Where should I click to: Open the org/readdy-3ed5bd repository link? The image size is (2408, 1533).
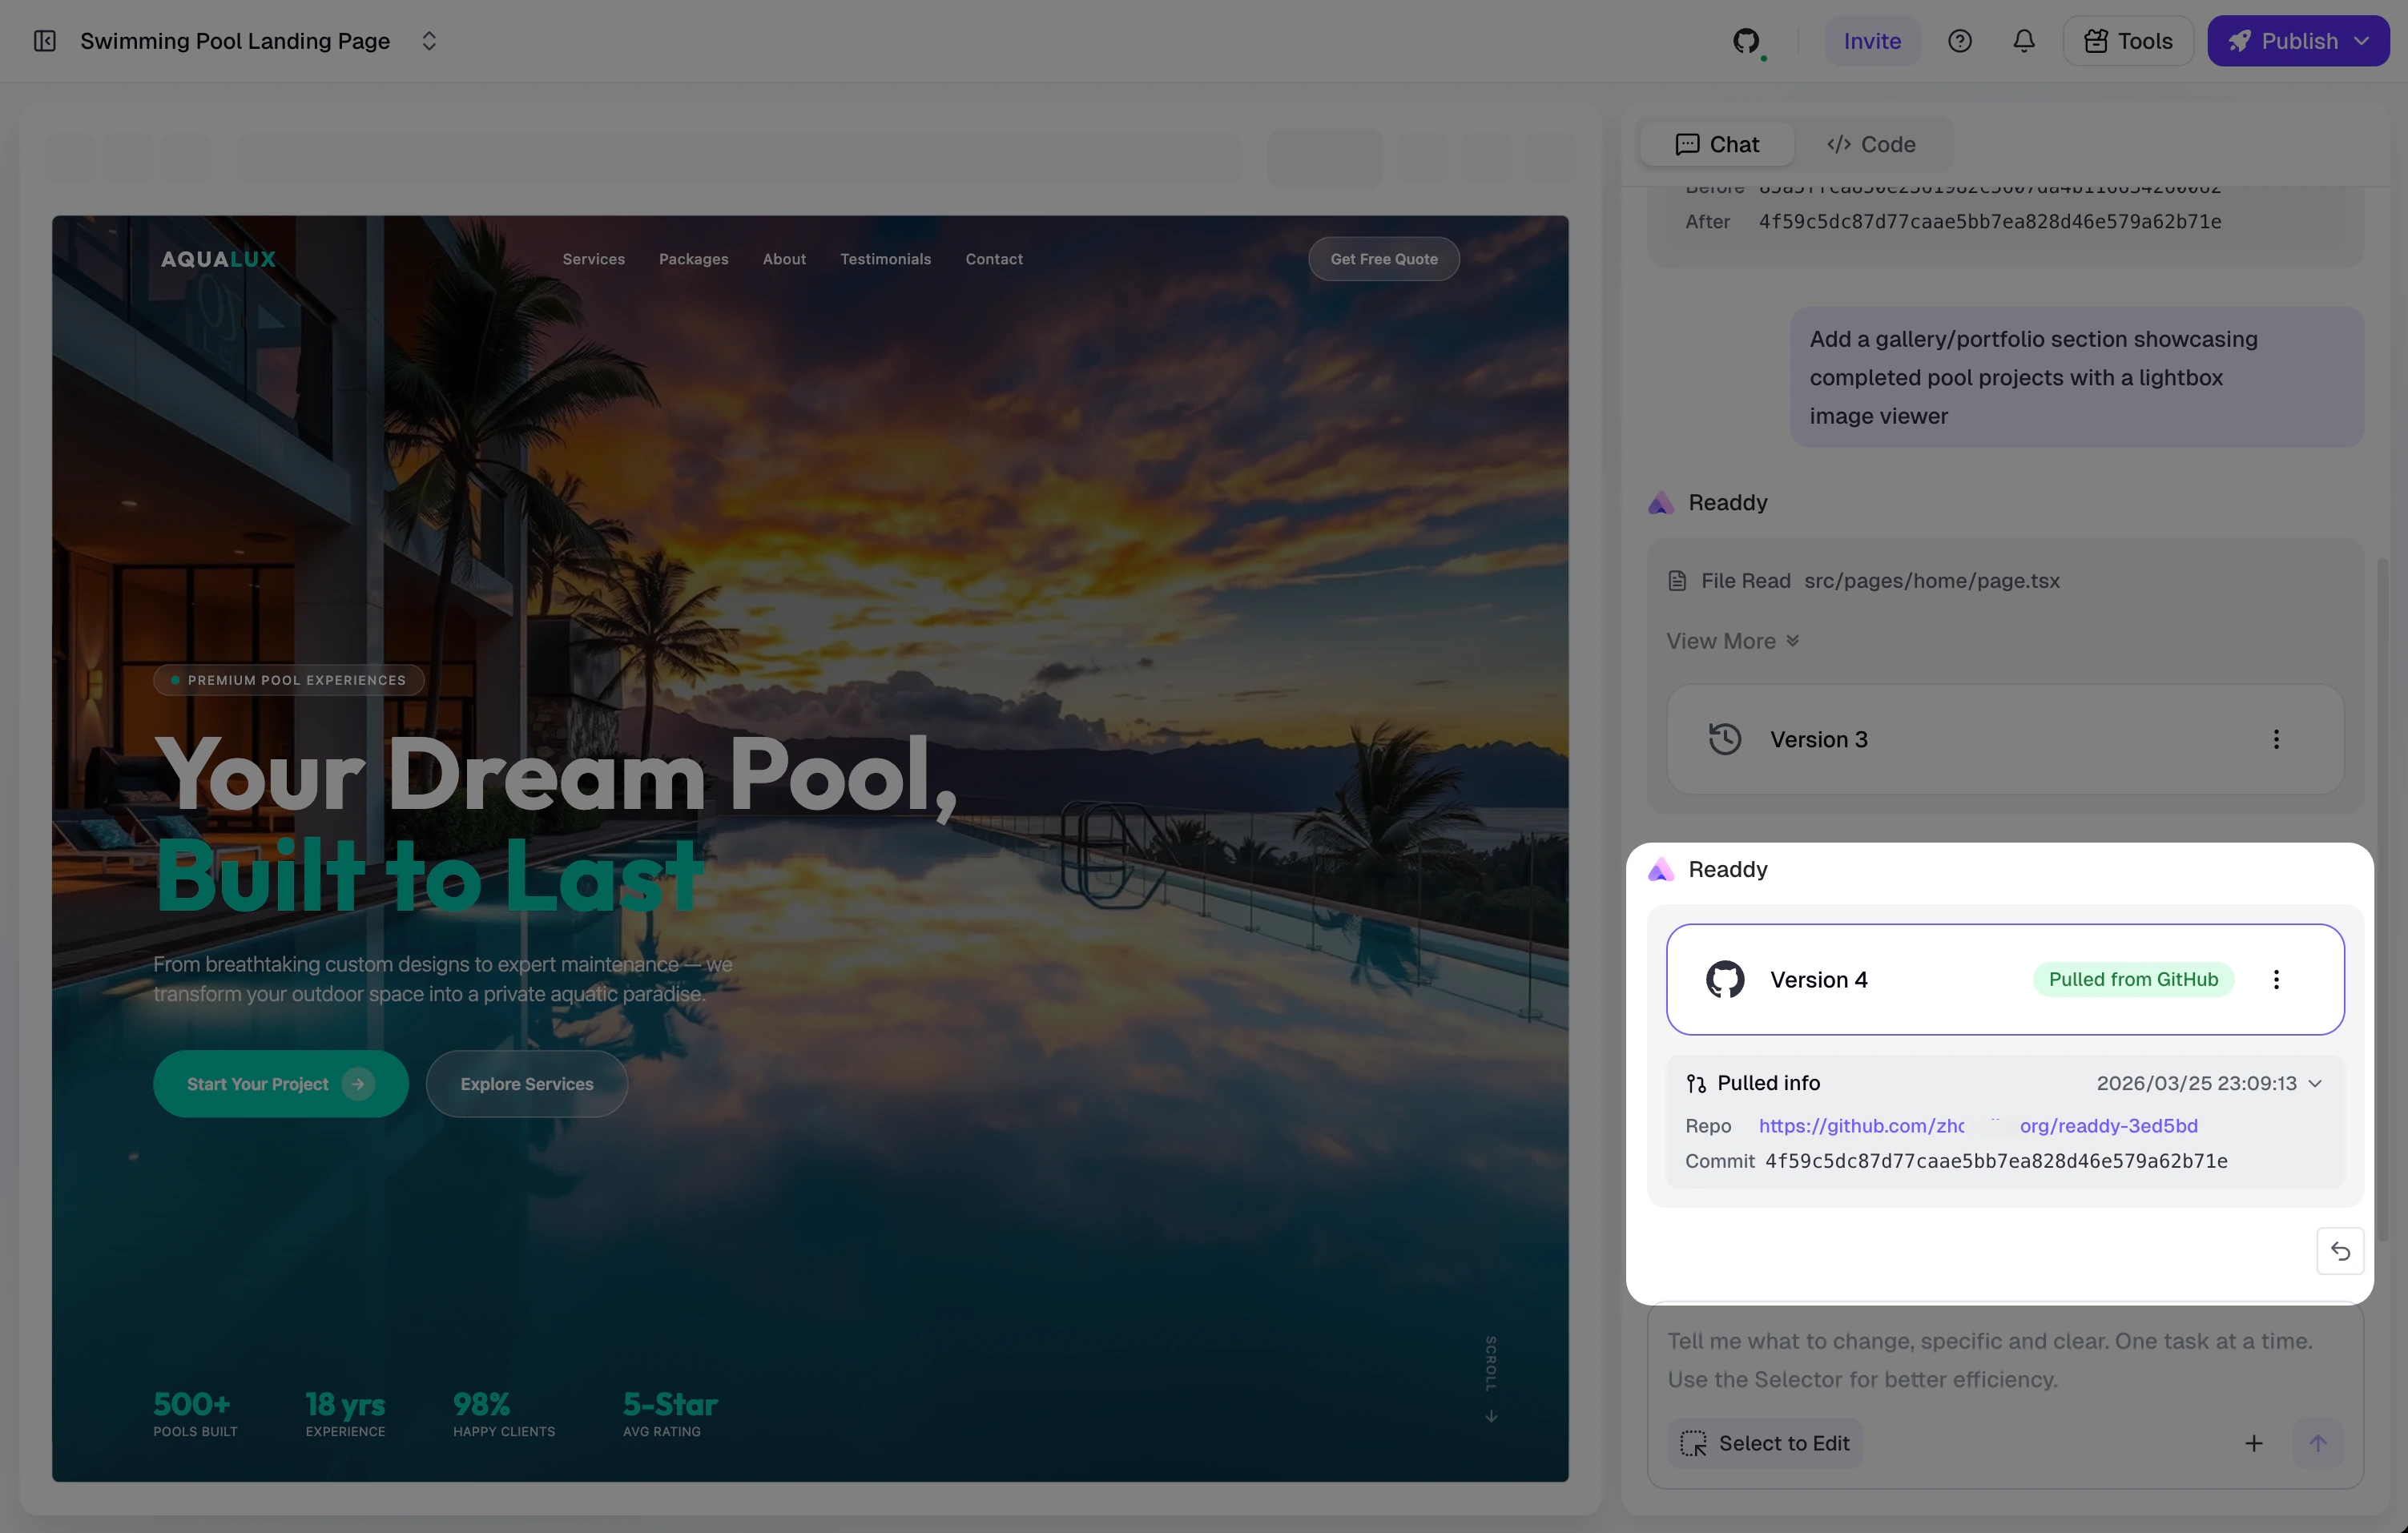pyautogui.click(x=2109, y=1126)
